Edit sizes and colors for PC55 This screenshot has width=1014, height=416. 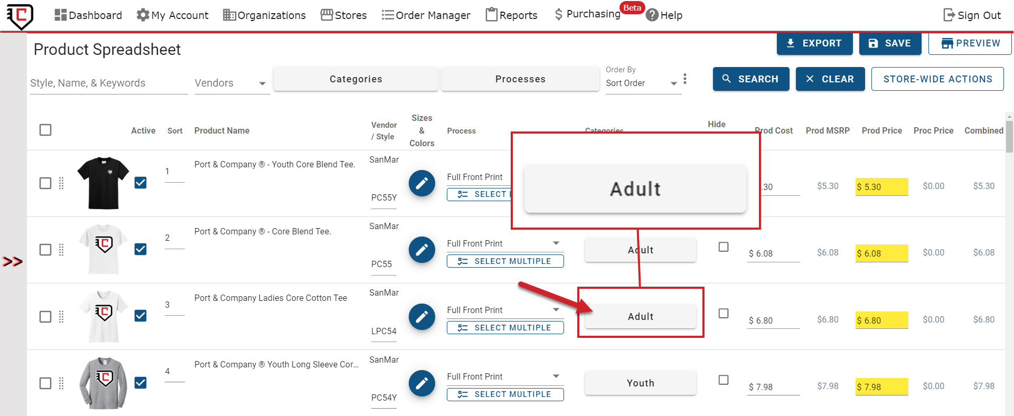422,250
